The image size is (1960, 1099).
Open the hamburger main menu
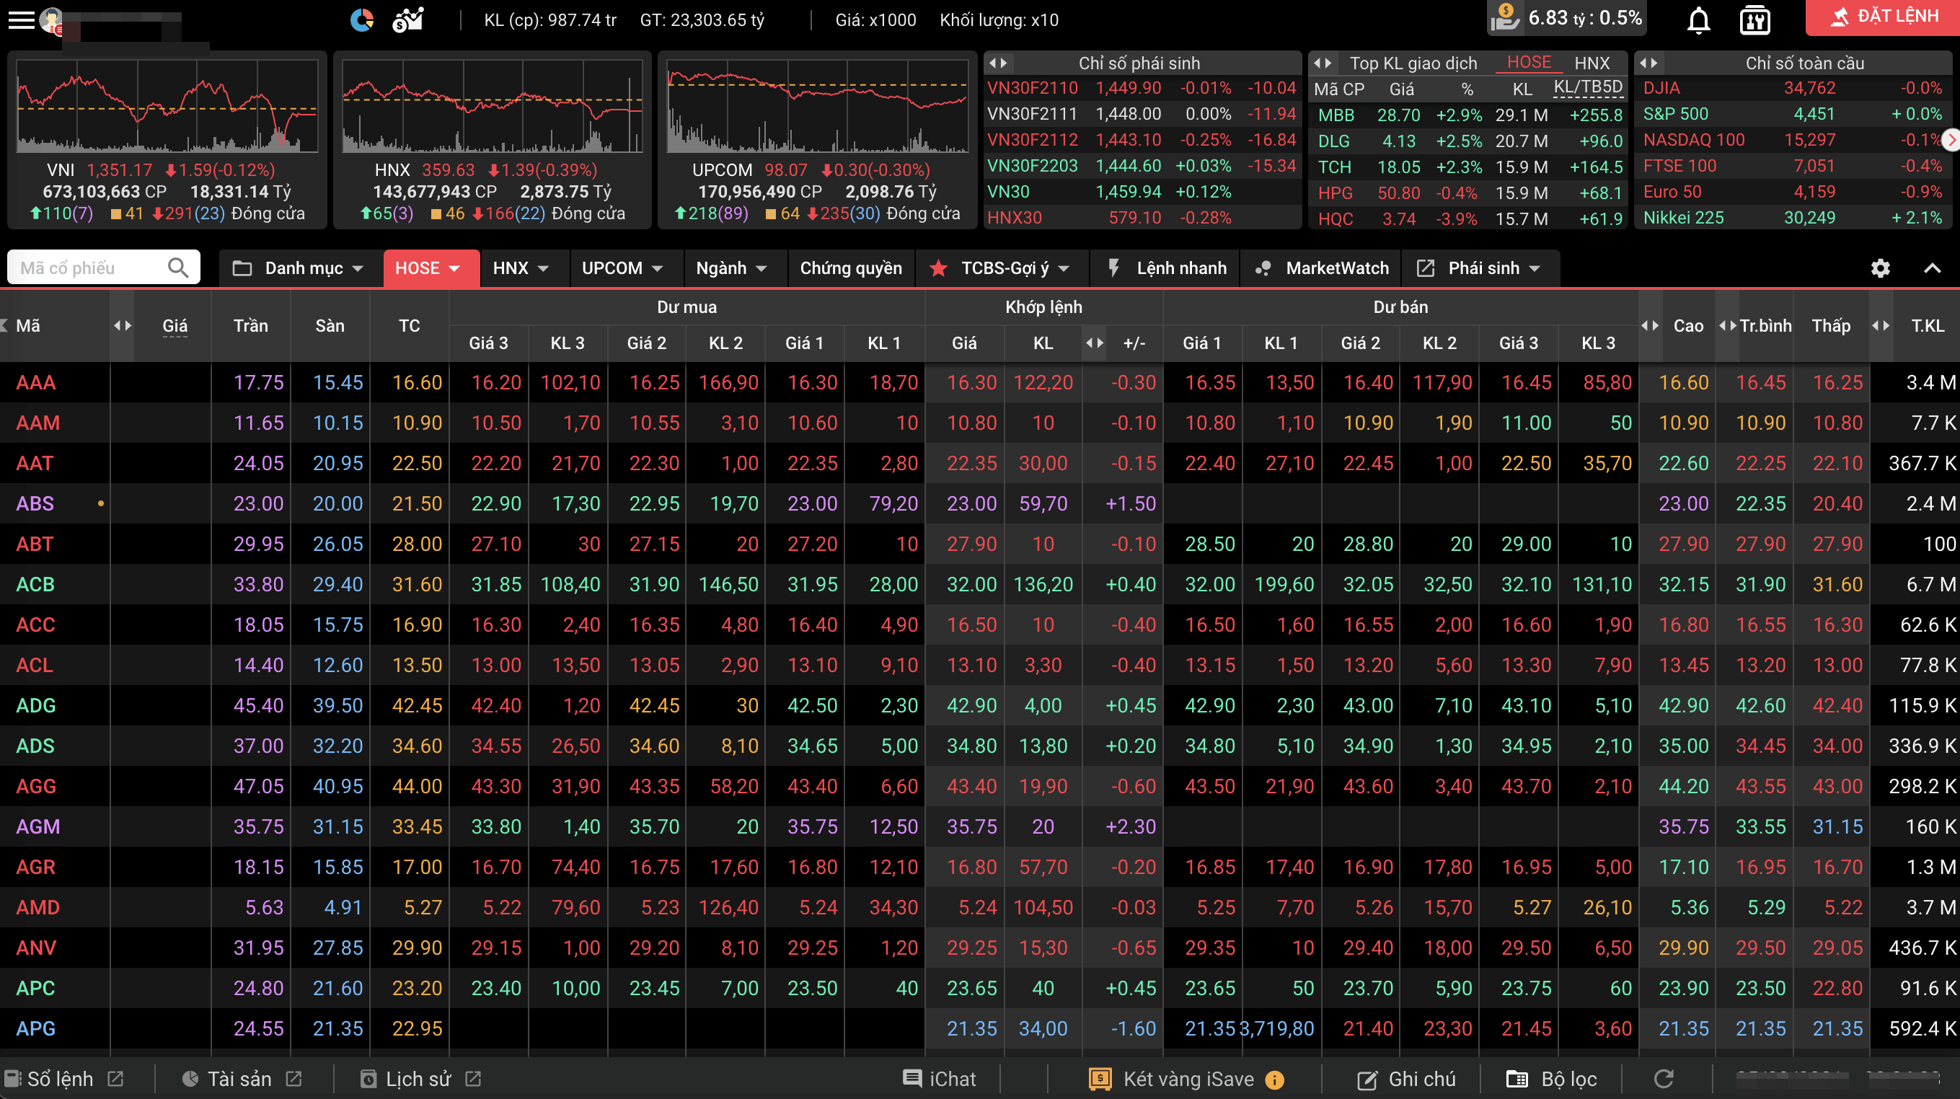(20, 19)
